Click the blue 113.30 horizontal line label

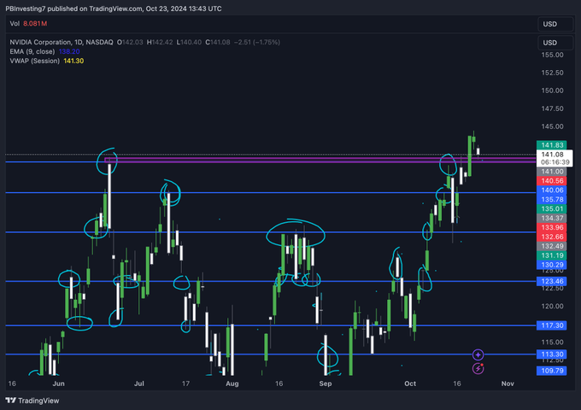coord(551,354)
